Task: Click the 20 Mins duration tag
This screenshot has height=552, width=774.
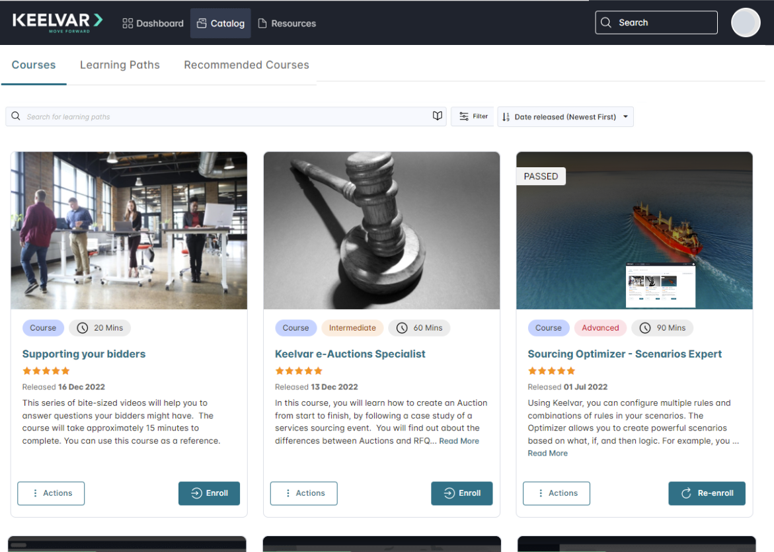Action: (x=100, y=328)
